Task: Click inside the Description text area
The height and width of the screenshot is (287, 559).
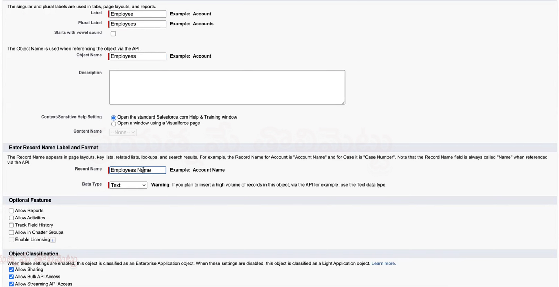Action: [227, 87]
